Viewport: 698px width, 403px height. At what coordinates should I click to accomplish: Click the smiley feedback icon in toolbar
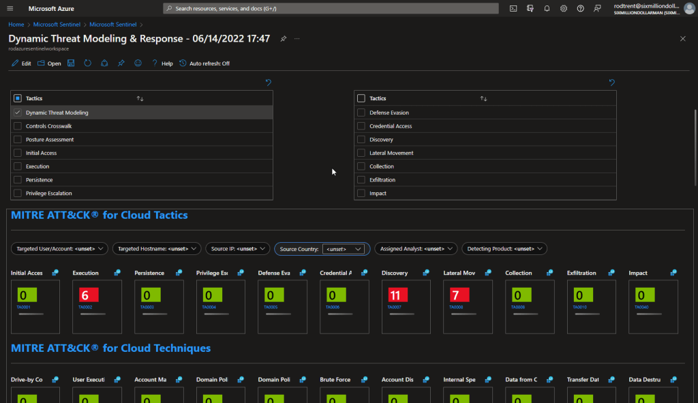[x=138, y=63]
